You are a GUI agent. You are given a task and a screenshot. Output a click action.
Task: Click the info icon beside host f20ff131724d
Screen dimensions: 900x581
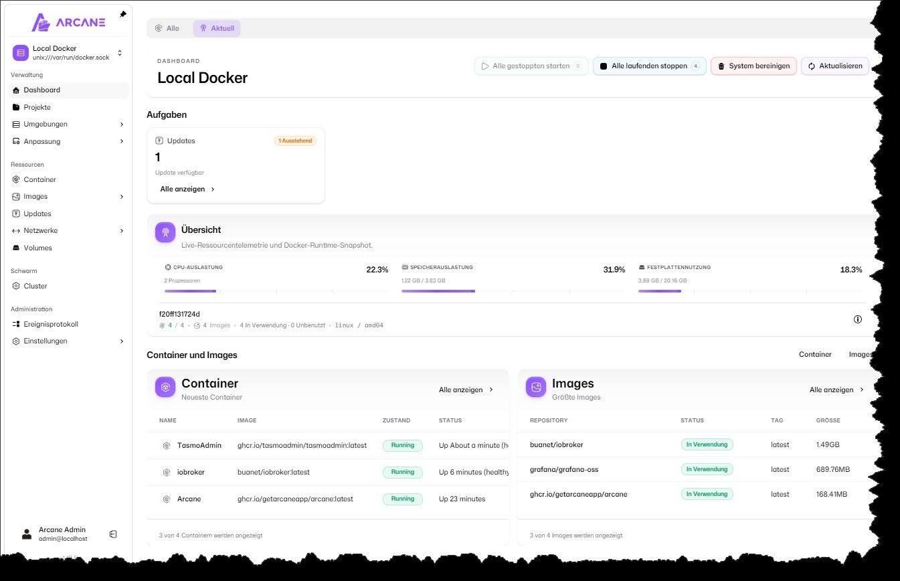858,319
